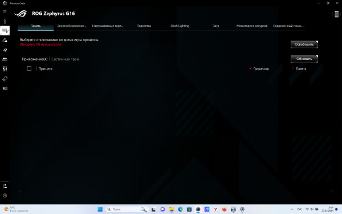Viewport: 342px width, 214px height.
Task: Open the Game Library icon in the sidebar
Action: [5, 59]
